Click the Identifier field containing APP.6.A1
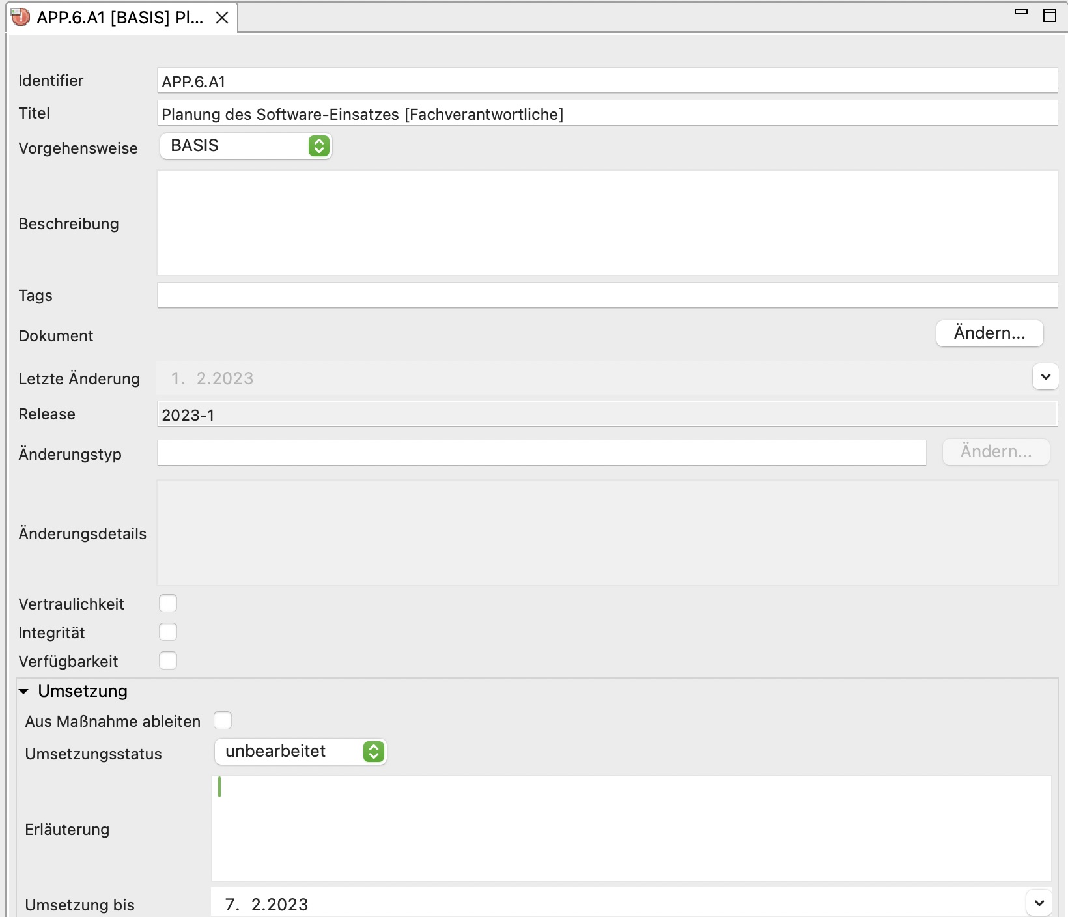 tap(607, 81)
